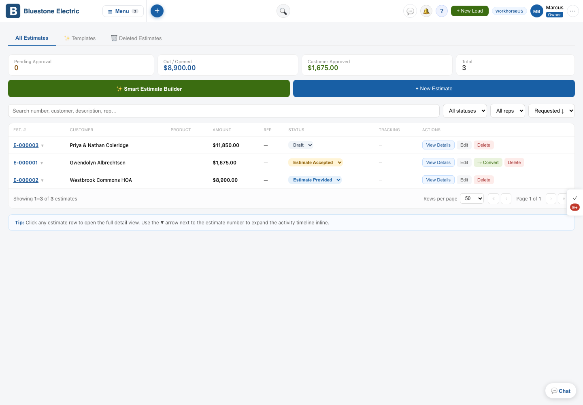Open the Menu hamburger button
Viewport: 583px width, 405px height.
click(123, 11)
